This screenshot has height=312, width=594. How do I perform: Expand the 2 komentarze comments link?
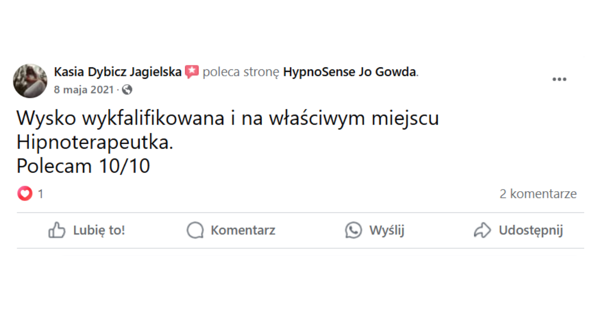[538, 194]
